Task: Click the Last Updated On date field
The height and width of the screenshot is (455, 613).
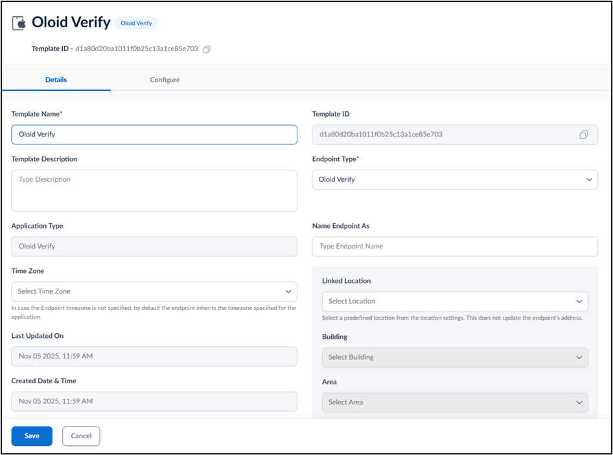Action: point(154,356)
